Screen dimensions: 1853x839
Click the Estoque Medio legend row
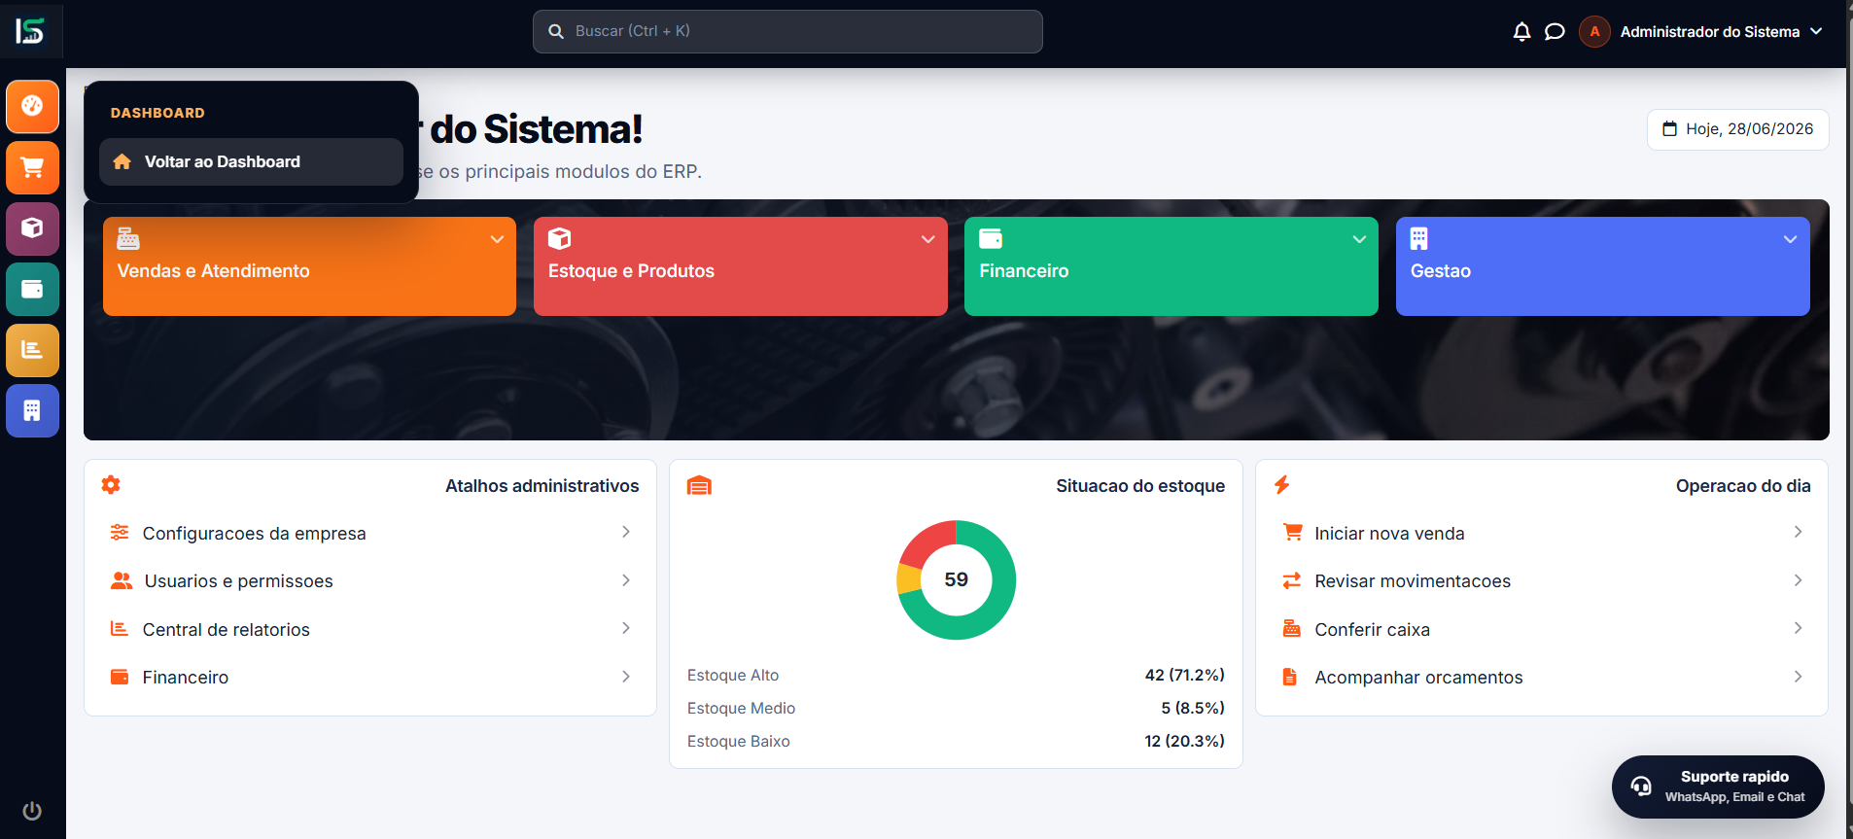point(956,708)
